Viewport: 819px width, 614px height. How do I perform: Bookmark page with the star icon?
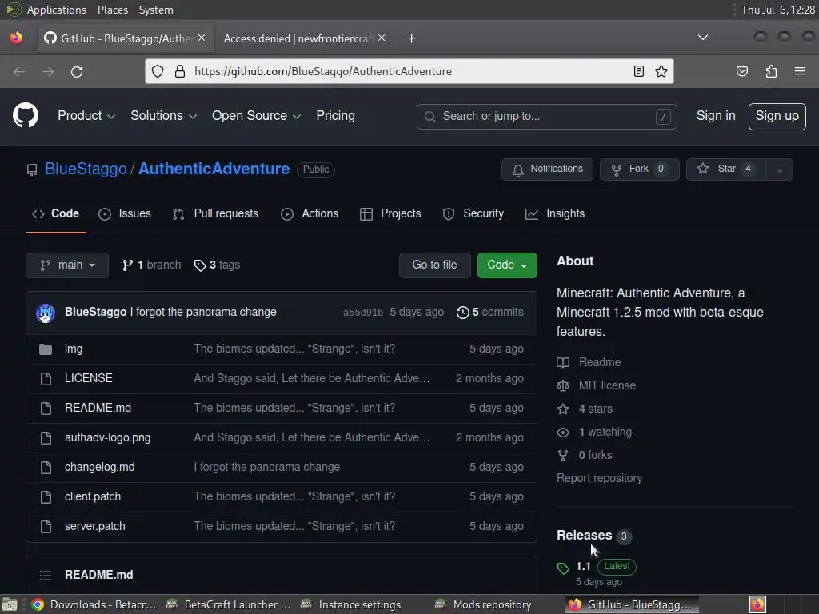coord(661,71)
